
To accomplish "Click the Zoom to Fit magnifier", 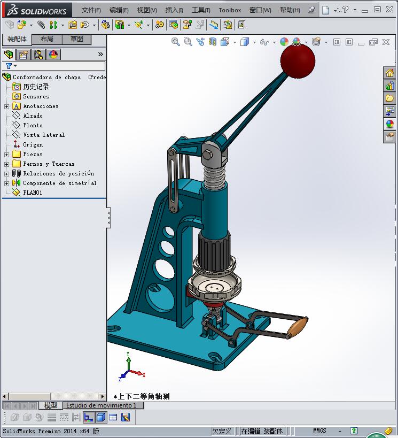I will click(x=175, y=42).
